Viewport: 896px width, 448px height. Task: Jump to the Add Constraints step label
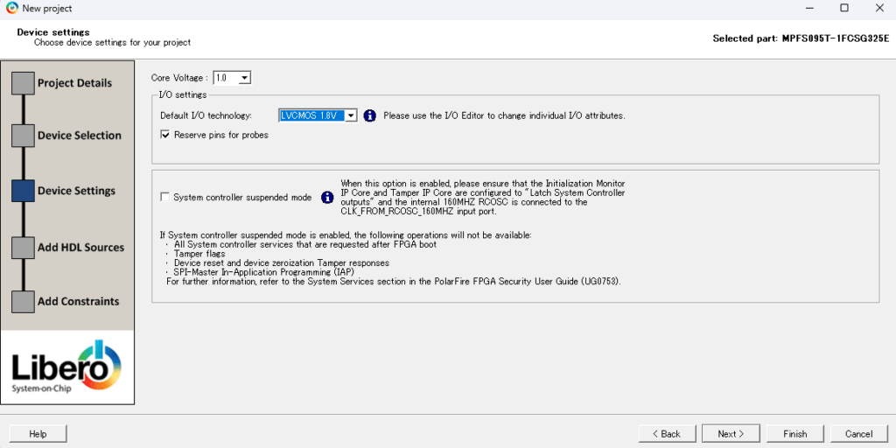tap(78, 301)
